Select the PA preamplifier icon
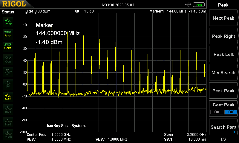Viewport: 239px width, 143px height. click(x=8, y=84)
